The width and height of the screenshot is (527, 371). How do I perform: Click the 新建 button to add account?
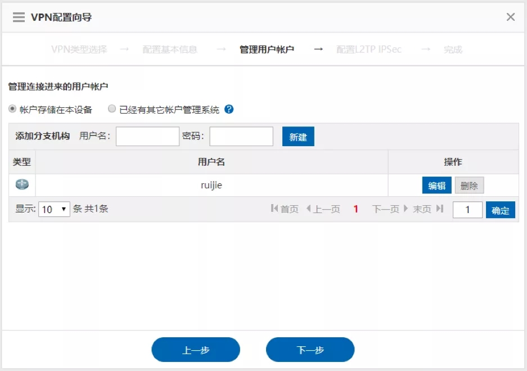pyautogui.click(x=298, y=137)
